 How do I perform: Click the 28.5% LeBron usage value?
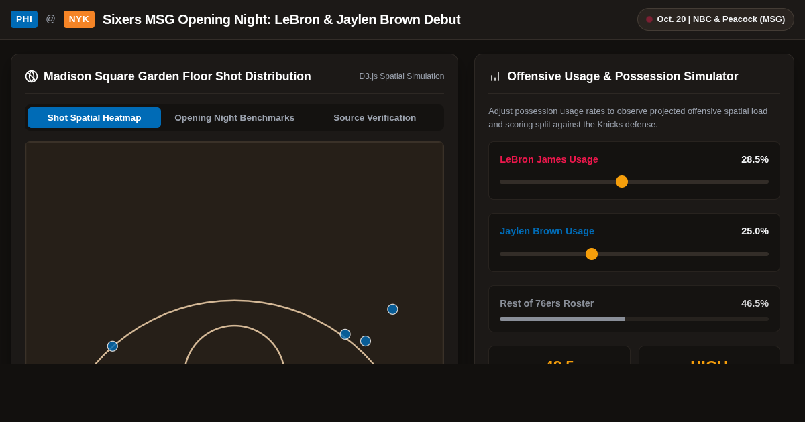755,159
